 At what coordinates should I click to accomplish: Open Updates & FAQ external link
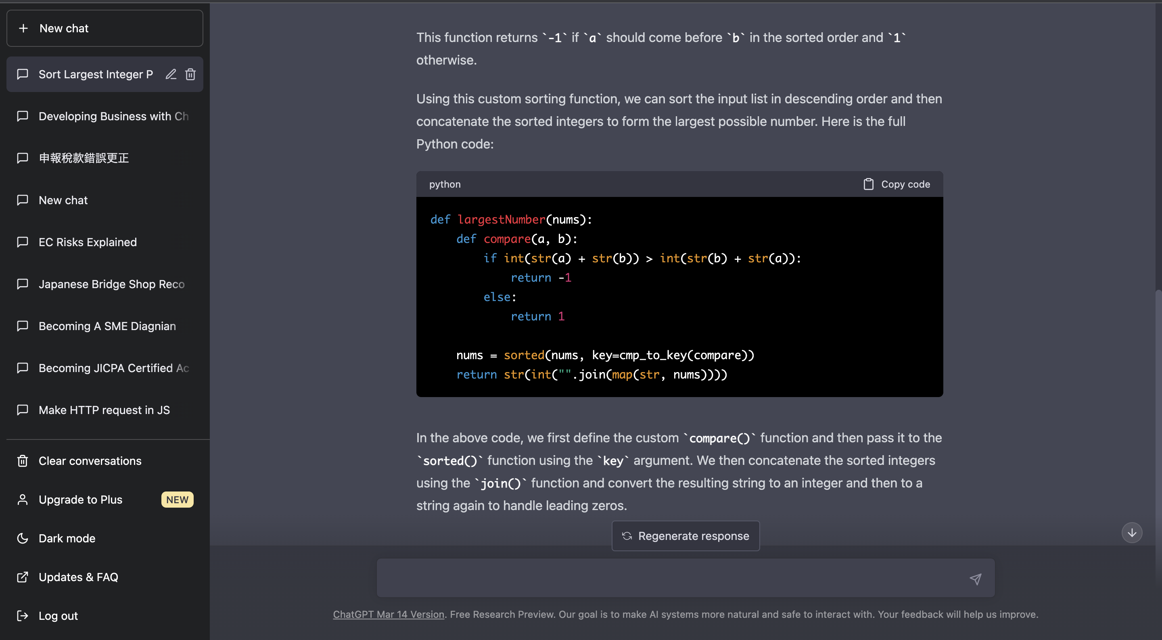pyautogui.click(x=78, y=577)
